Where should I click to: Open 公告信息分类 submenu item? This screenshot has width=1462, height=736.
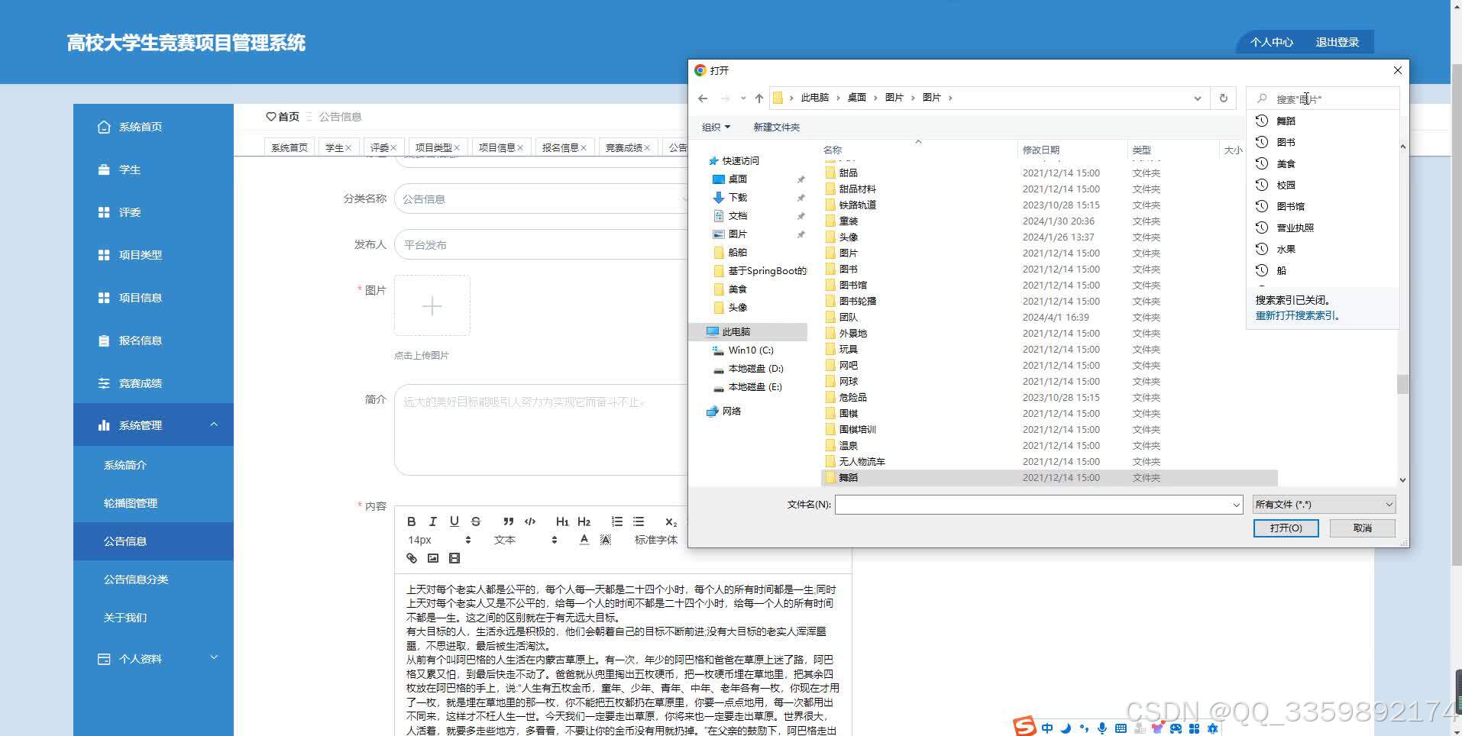point(154,579)
